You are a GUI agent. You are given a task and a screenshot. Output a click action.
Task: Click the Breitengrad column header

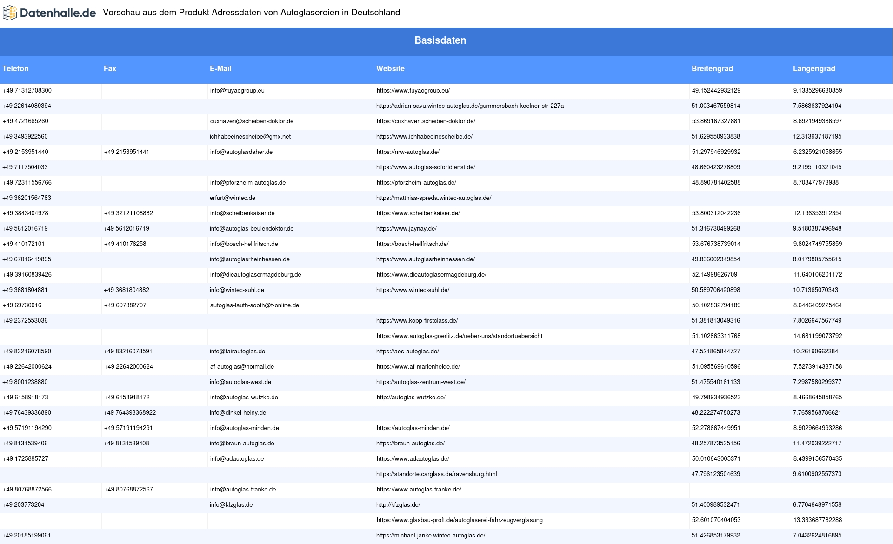[x=712, y=68]
